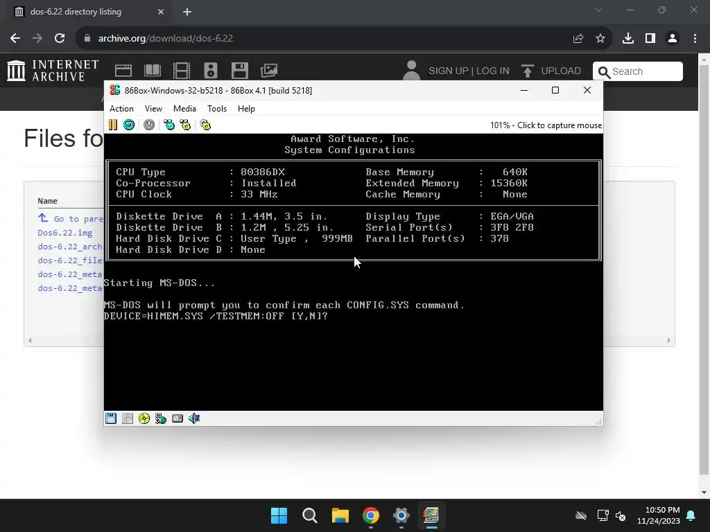The image size is (710, 532).
Task: Open Internet Archive texts book icon
Action: point(152,71)
